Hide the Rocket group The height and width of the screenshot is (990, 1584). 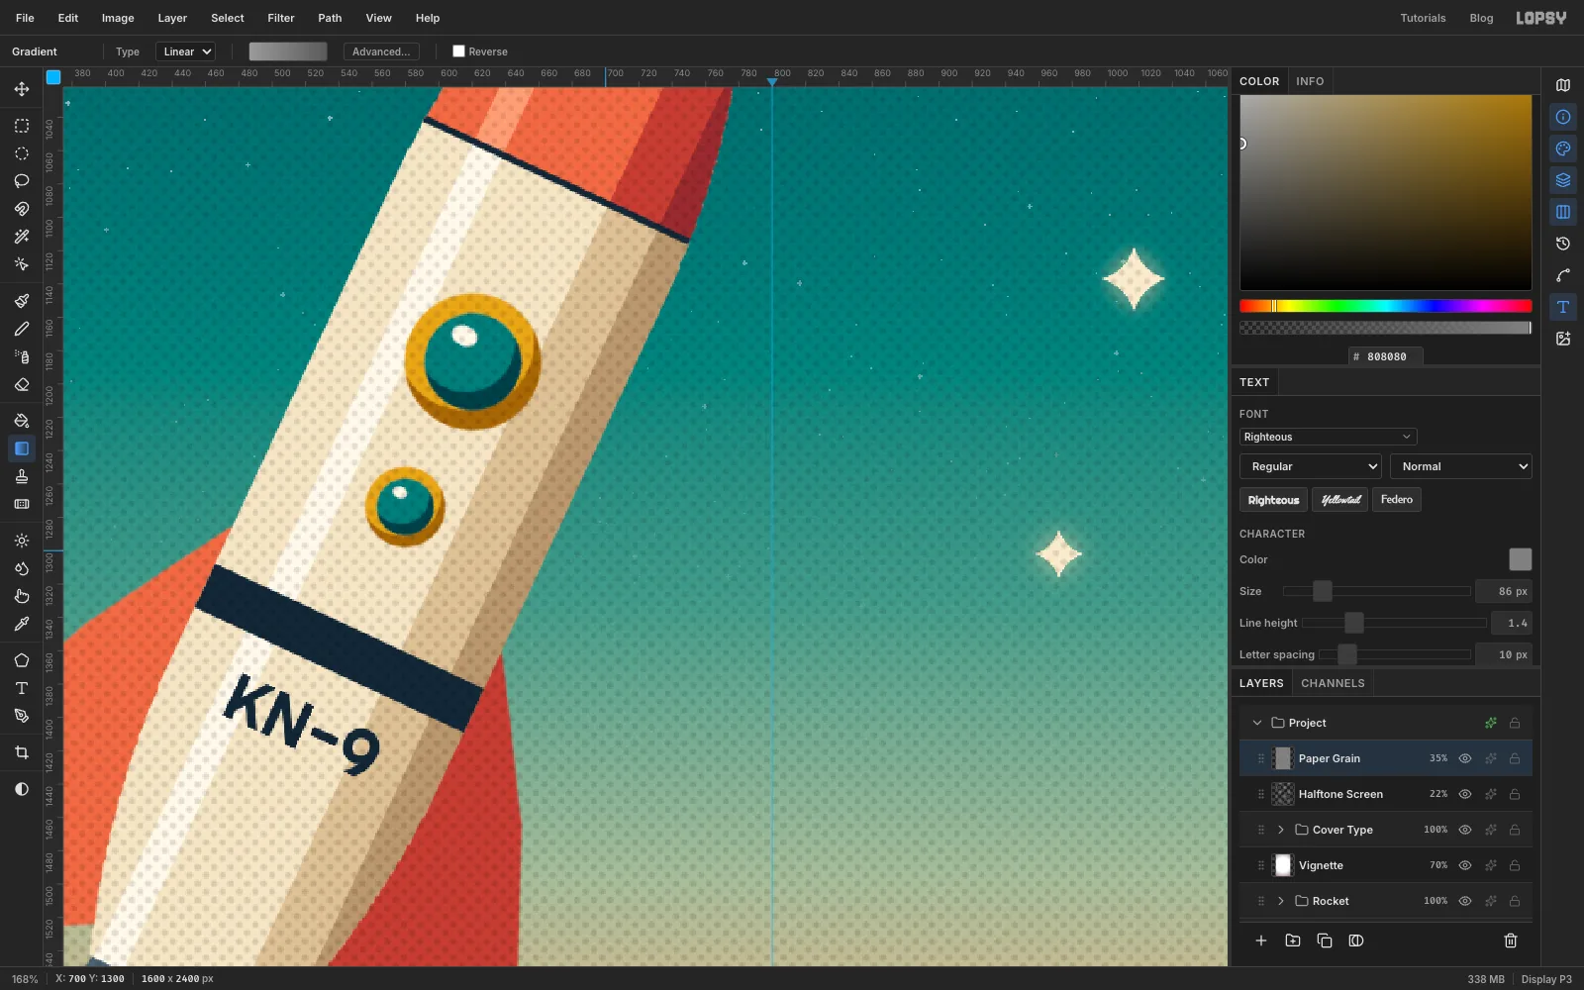[1465, 901]
